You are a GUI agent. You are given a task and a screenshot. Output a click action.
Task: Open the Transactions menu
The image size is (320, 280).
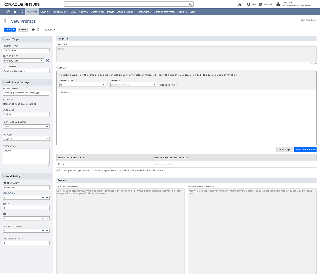point(60,12)
